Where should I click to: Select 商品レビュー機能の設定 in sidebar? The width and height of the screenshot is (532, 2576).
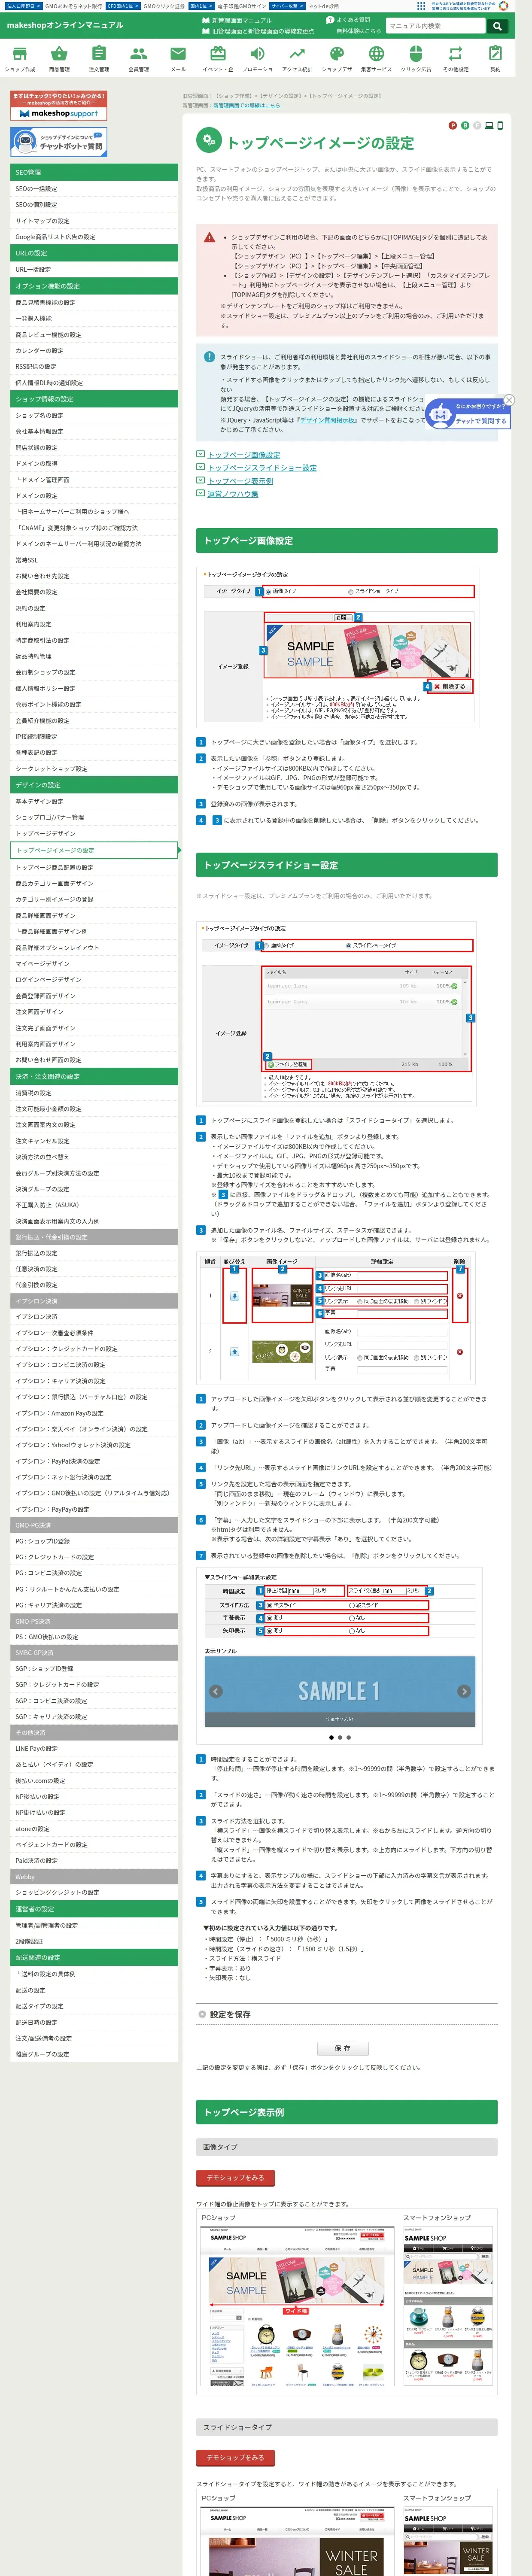94,334
